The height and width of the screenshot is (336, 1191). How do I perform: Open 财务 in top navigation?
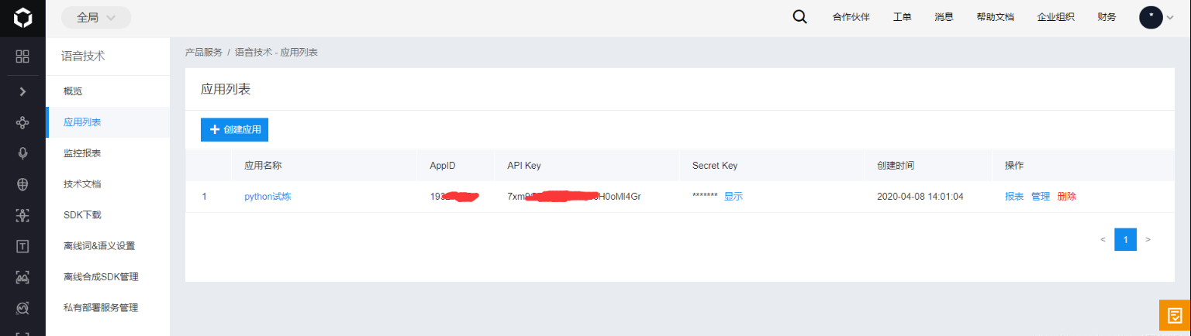pyautogui.click(x=1106, y=17)
